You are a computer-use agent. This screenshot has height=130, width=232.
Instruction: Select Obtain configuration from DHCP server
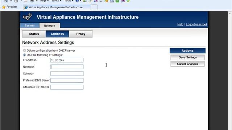coord(24,51)
